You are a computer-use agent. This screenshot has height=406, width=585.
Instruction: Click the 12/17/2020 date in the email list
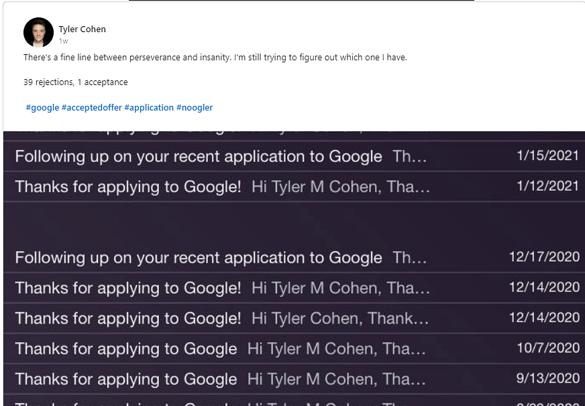(x=544, y=257)
